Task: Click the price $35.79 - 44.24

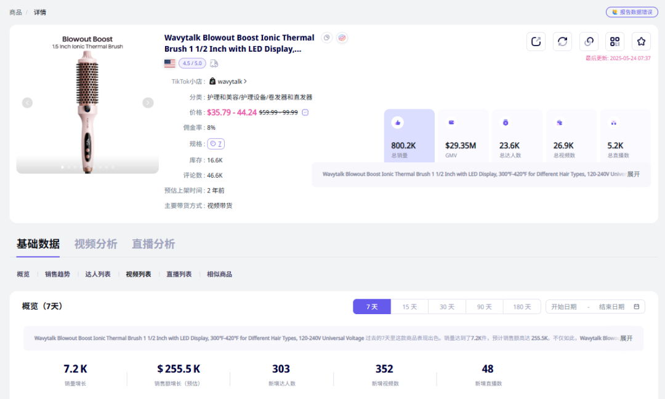Action: 232,113
